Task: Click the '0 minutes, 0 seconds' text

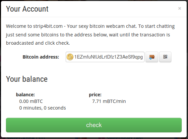Action: click(42, 108)
